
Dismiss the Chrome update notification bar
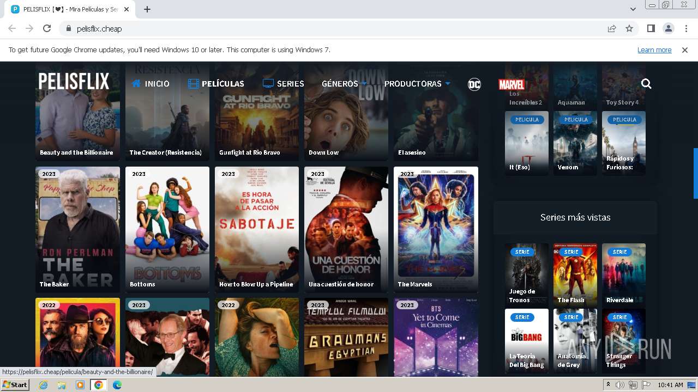tap(685, 50)
